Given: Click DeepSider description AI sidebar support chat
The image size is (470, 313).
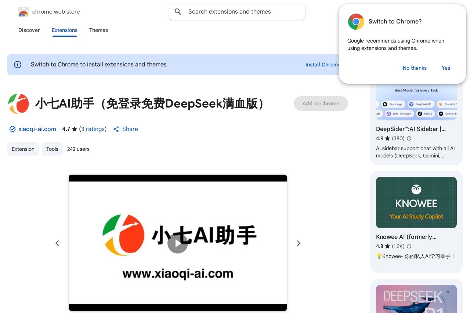Looking at the screenshot, I should pos(415,152).
